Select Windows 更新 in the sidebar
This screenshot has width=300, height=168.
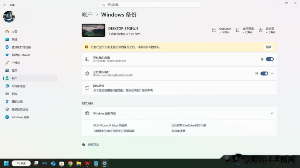[x=20, y=117]
